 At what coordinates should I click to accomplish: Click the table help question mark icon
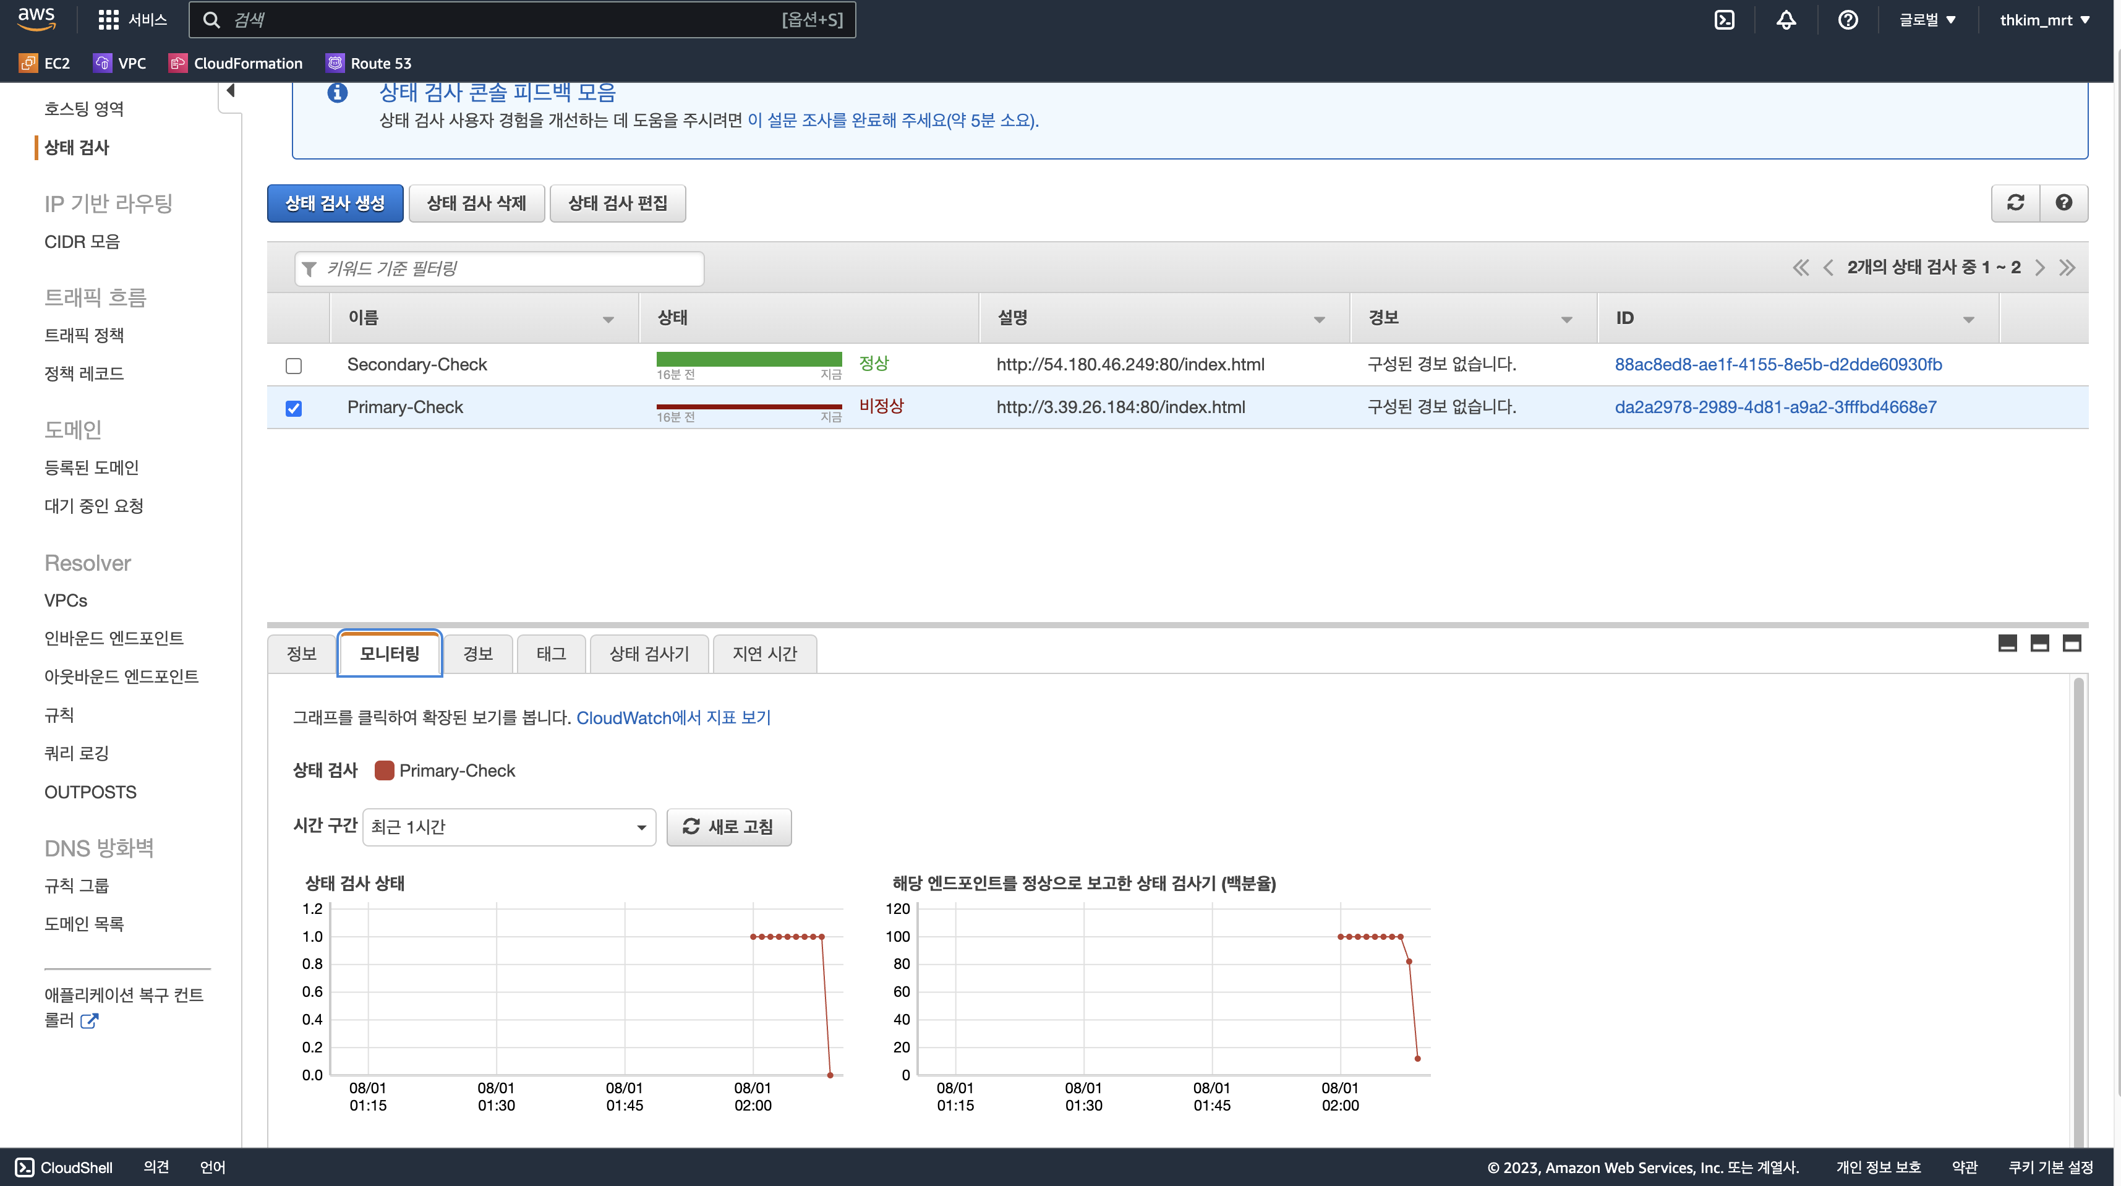click(2063, 203)
